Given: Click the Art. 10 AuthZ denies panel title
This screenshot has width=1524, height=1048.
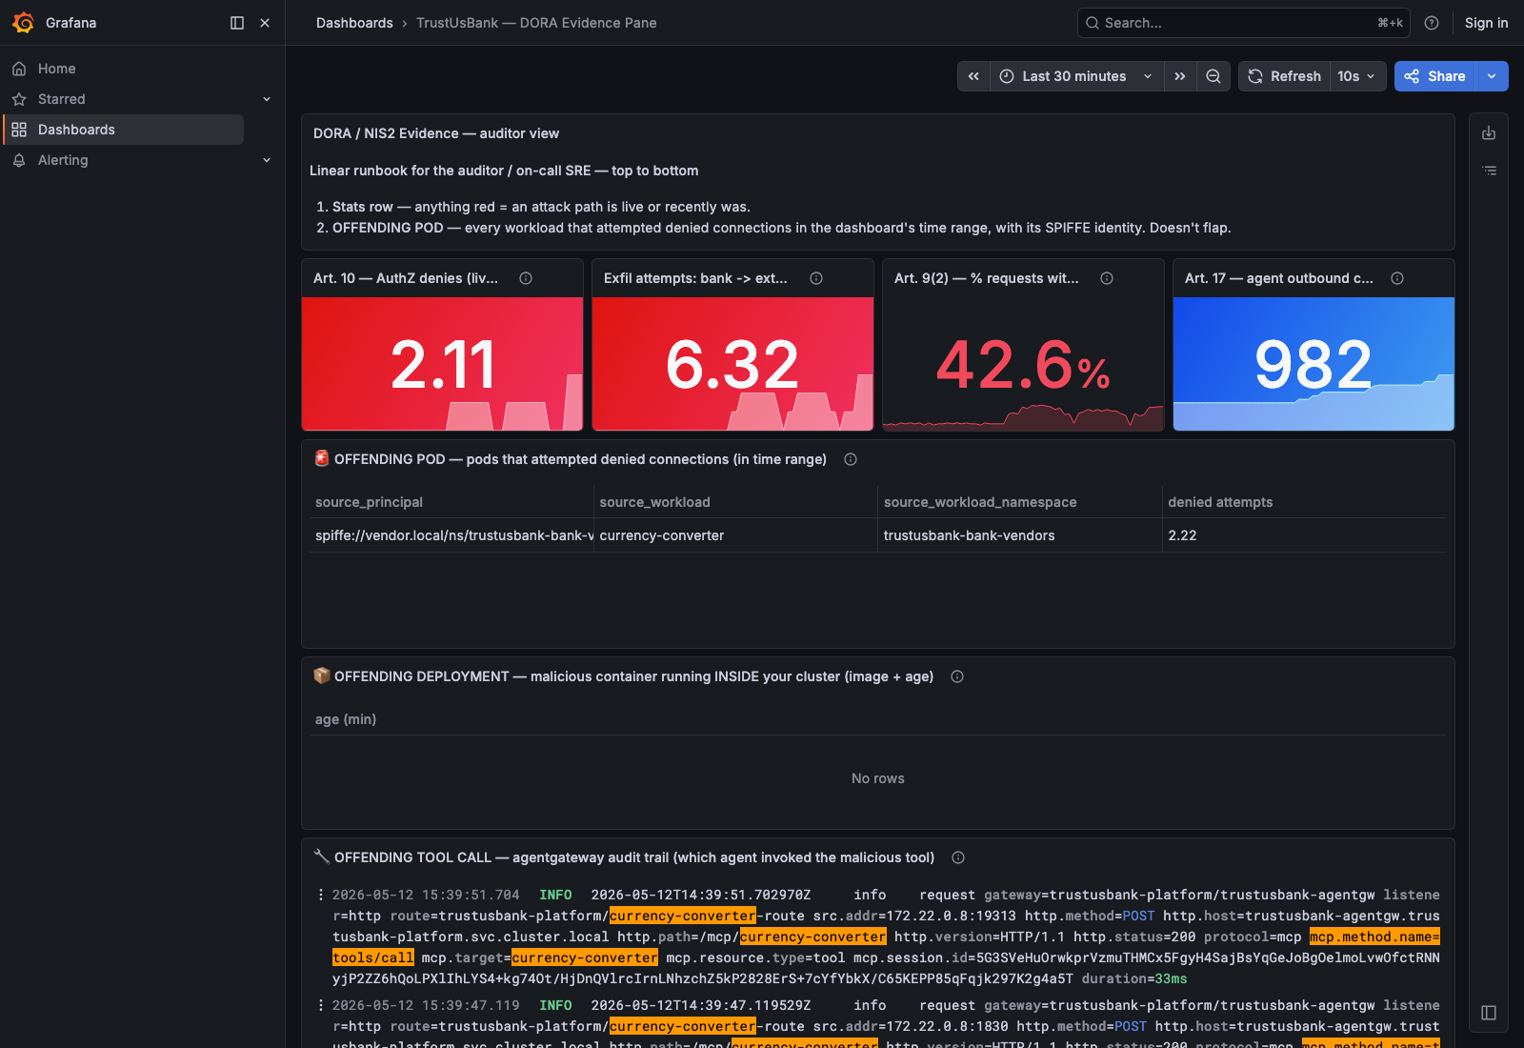Looking at the screenshot, I should tap(406, 278).
